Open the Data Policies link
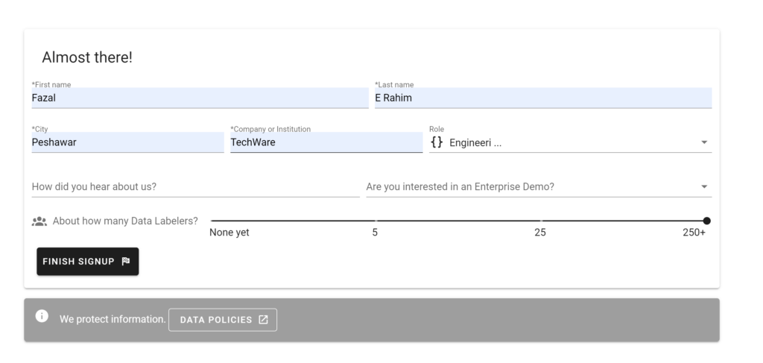 223,320
